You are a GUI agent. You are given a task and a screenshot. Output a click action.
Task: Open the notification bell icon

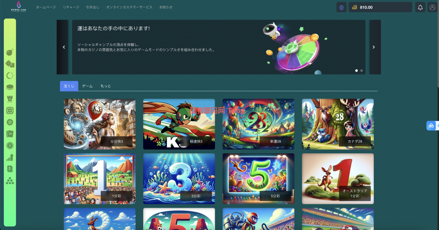coord(420,7)
